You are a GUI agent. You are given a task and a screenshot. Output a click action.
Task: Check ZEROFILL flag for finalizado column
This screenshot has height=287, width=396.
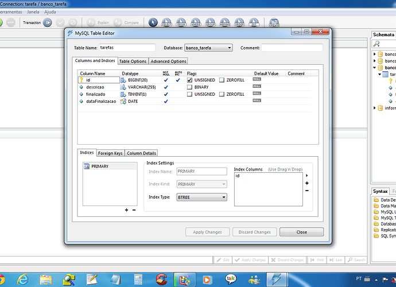pyautogui.click(x=222, y=94)
